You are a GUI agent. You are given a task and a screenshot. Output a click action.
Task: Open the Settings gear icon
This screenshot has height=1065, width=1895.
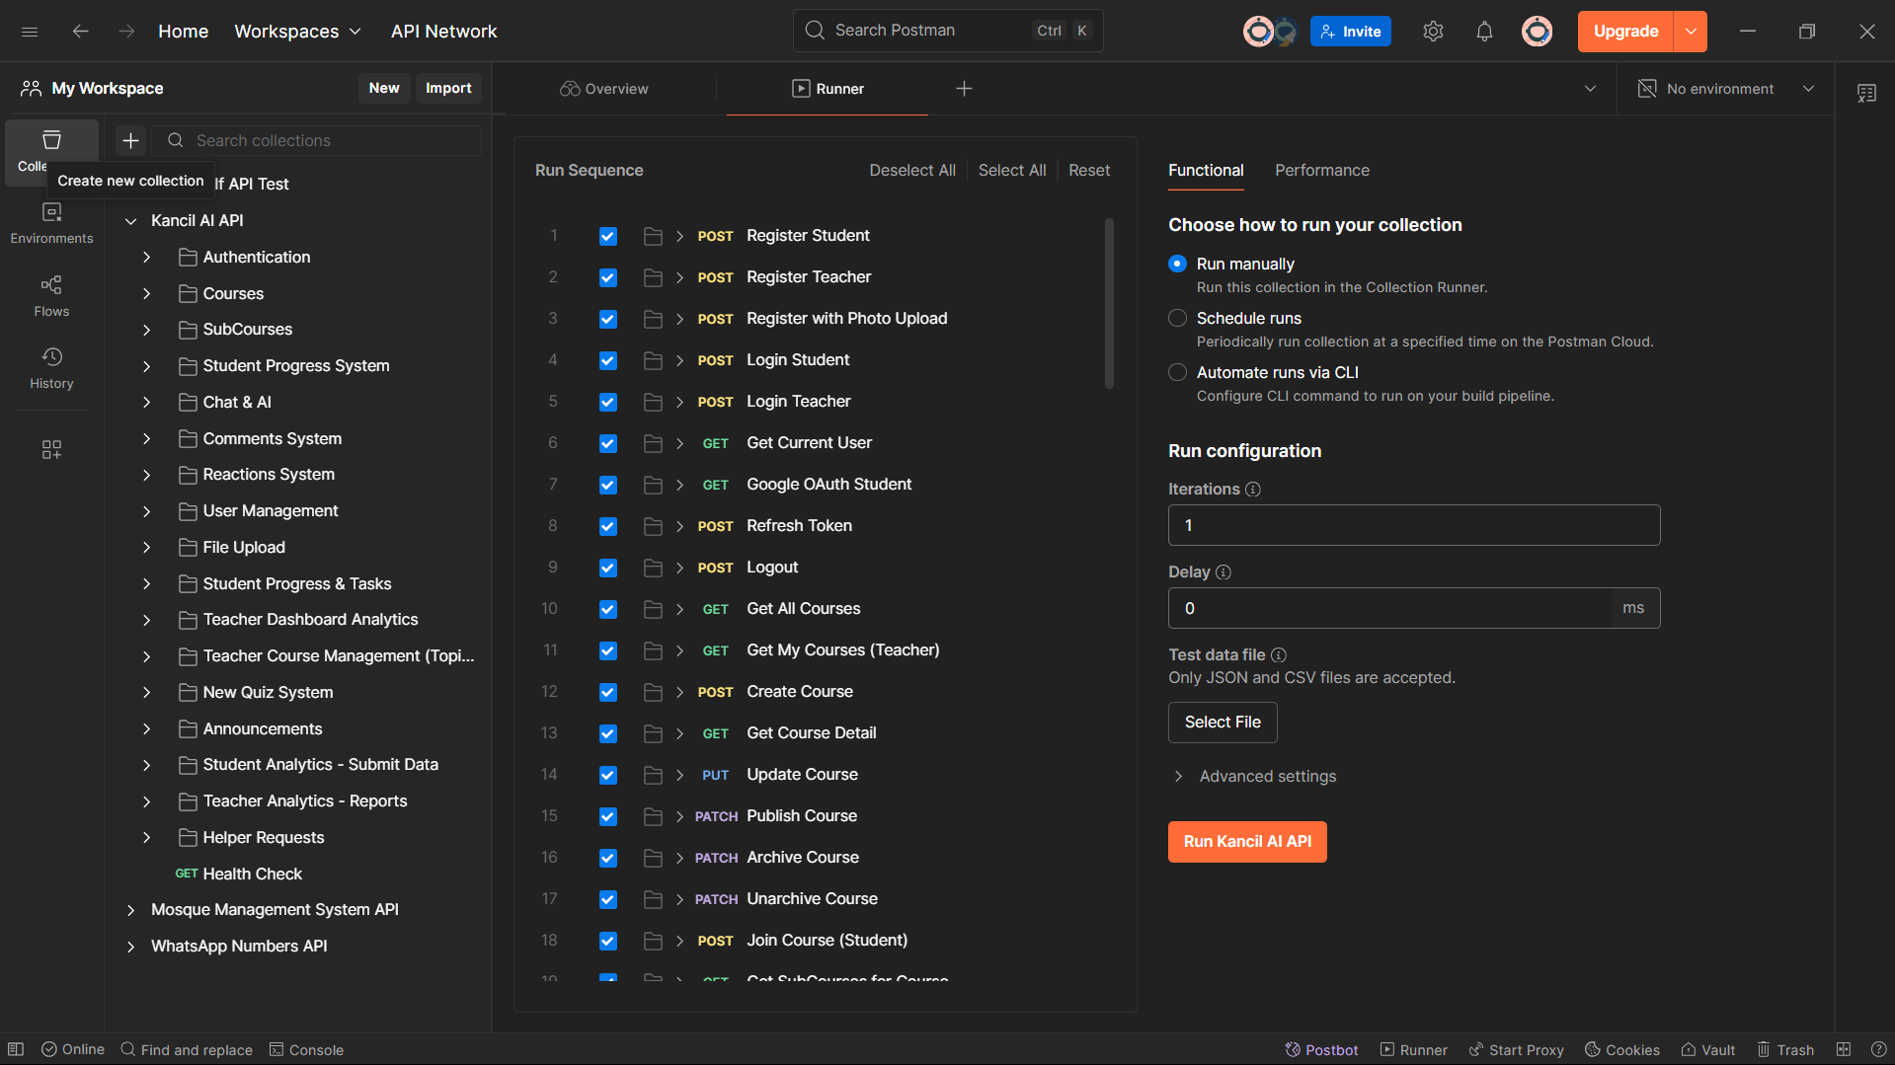1433,32
